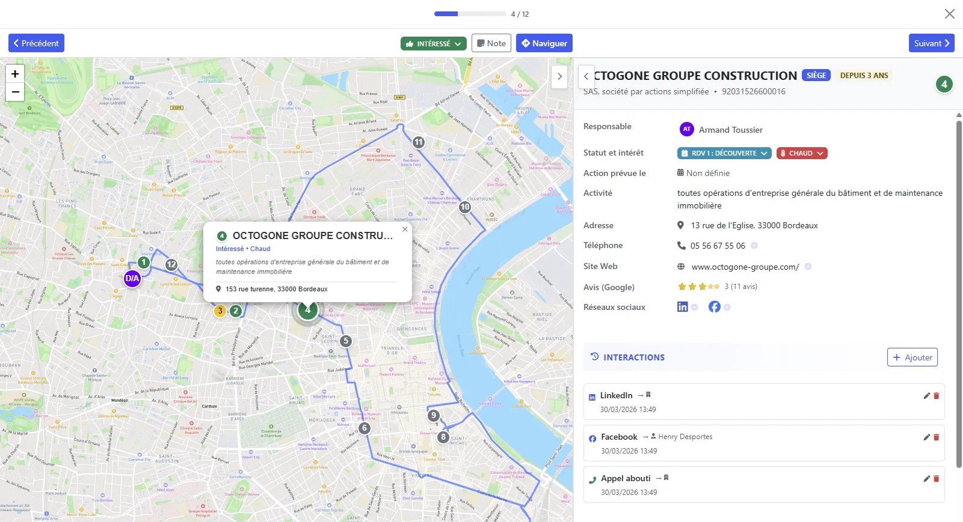Click the route progress bar
Viewport: 963px width, 522px height.
pos(470,14)
